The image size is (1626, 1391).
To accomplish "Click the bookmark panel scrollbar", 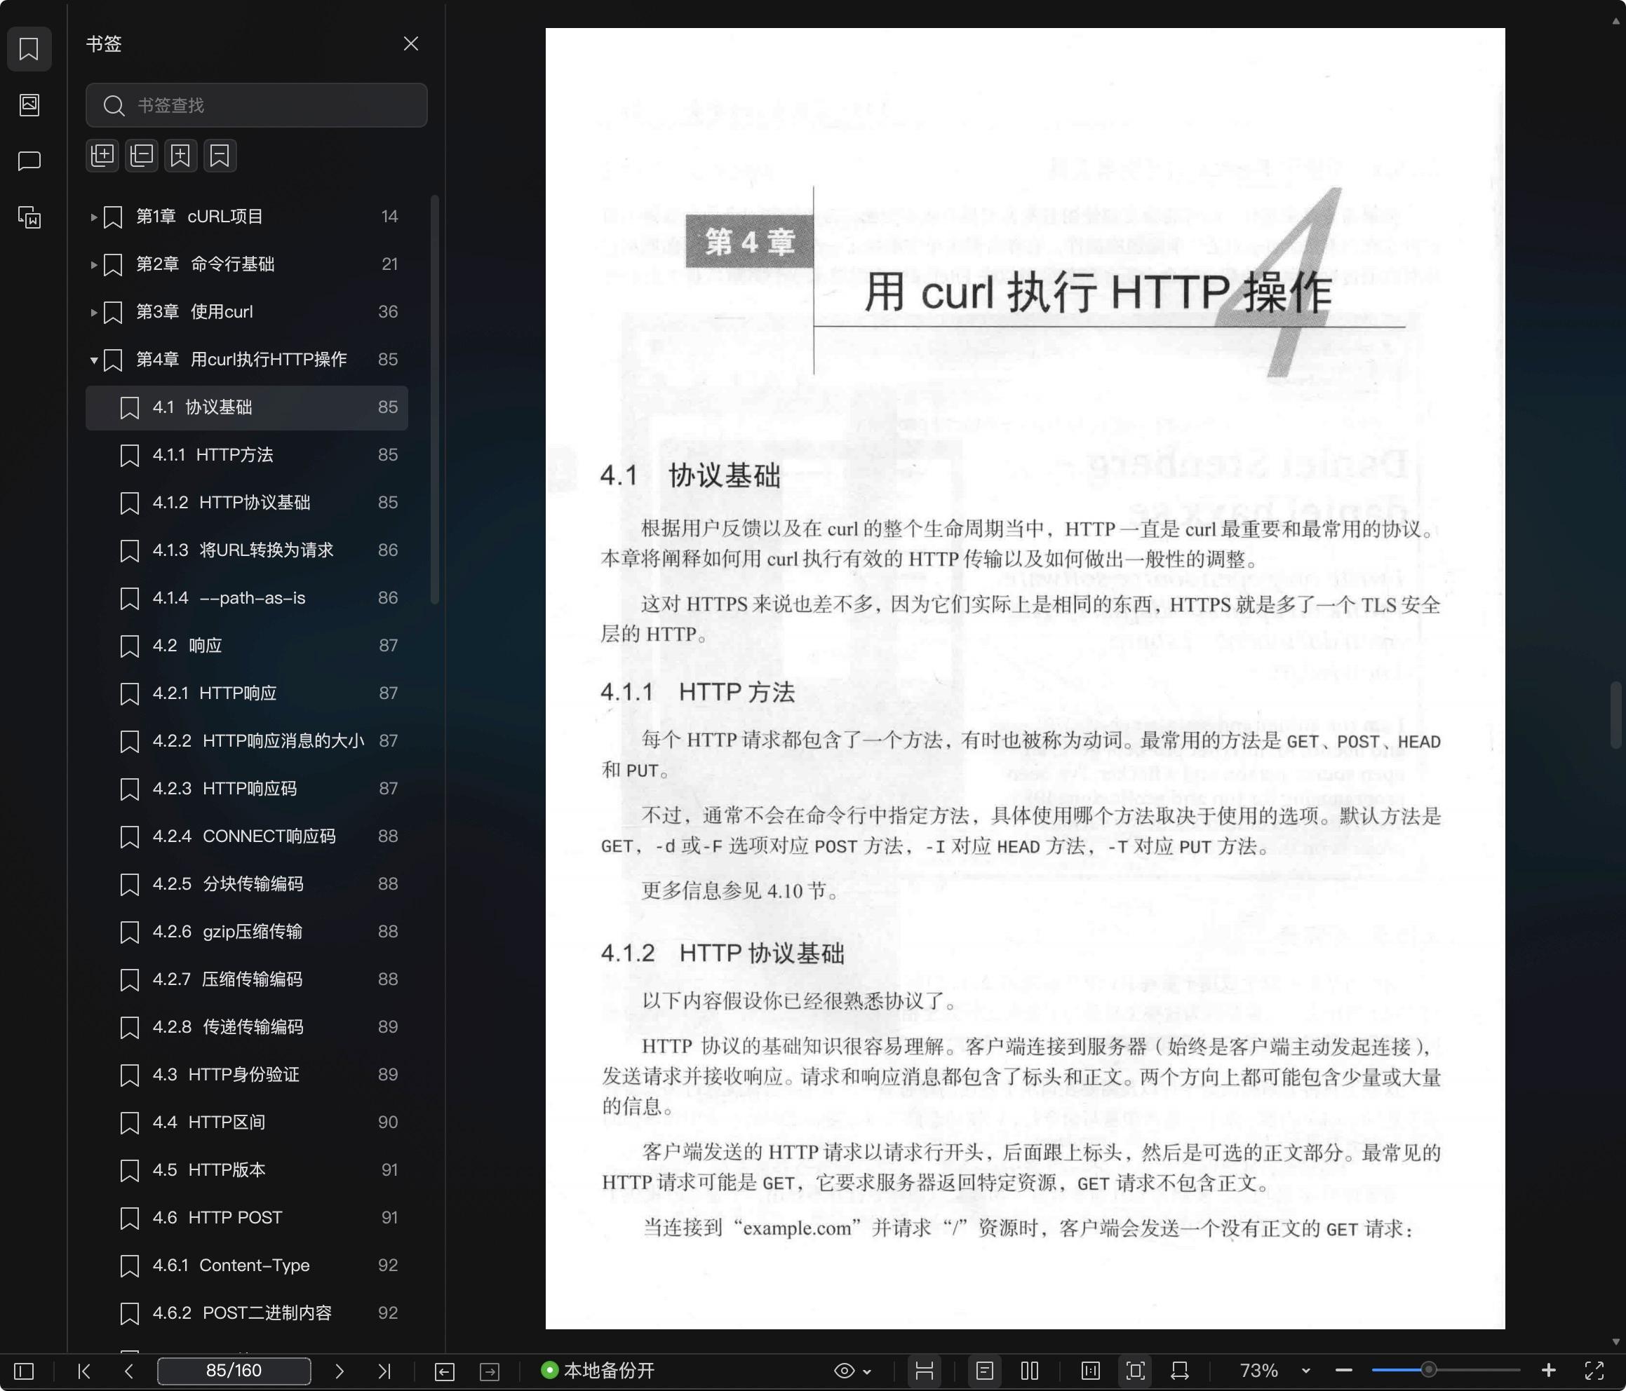I will [434, 400].
